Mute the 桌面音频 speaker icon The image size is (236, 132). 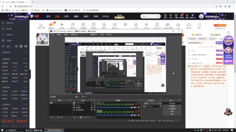(135, 115)
